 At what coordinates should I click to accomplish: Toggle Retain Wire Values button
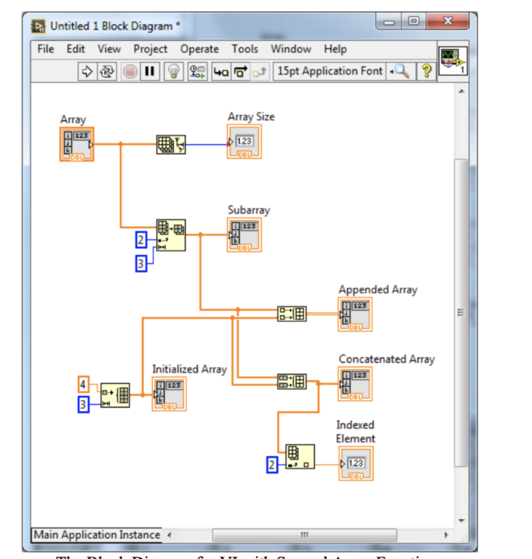click(197, 72)
